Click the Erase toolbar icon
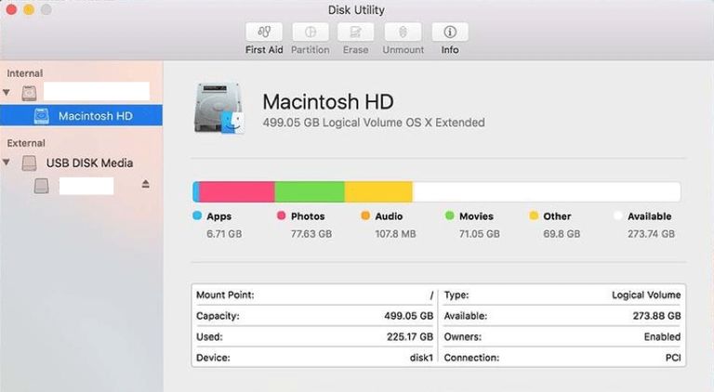 [x=355, y=33]
